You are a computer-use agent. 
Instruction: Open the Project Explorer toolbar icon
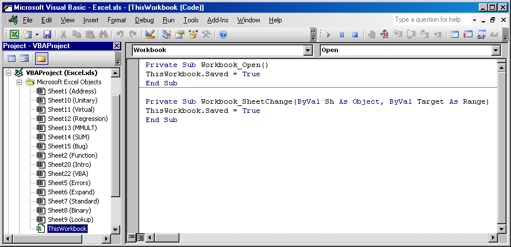[167, 34]
